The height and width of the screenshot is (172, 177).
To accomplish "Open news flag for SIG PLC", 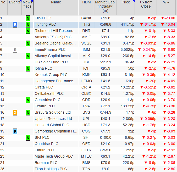I will [28, 138].
